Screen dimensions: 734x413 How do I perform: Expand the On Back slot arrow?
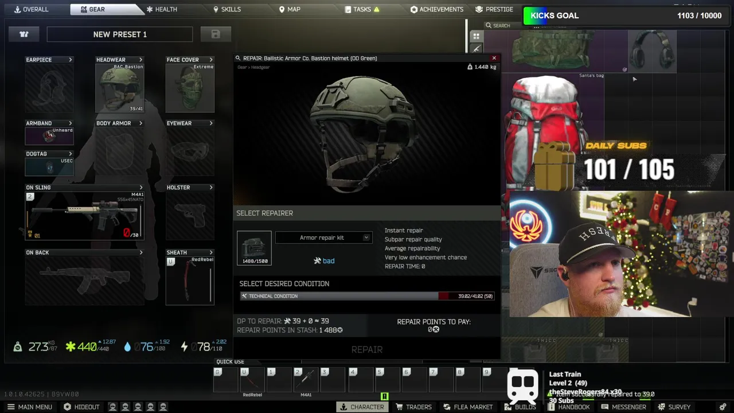click(140, 252)
